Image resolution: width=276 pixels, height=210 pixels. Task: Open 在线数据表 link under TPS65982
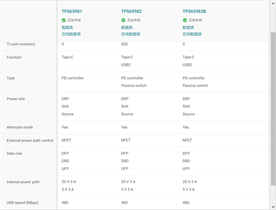tap(131, 34)
